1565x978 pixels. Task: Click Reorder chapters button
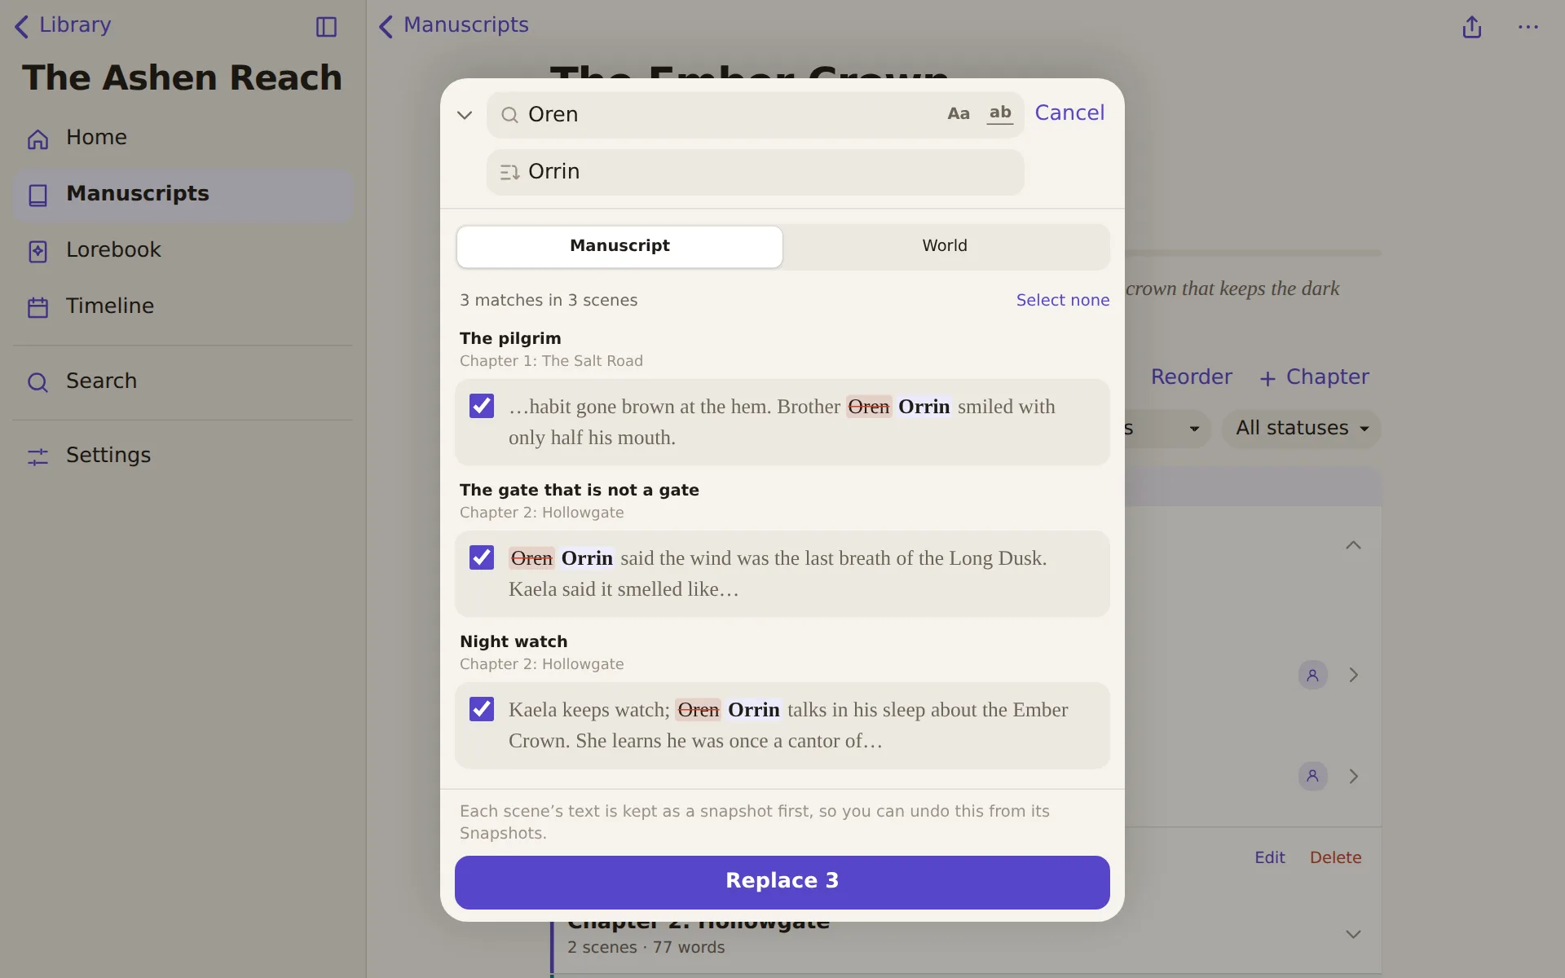[x=1191, y=377]
